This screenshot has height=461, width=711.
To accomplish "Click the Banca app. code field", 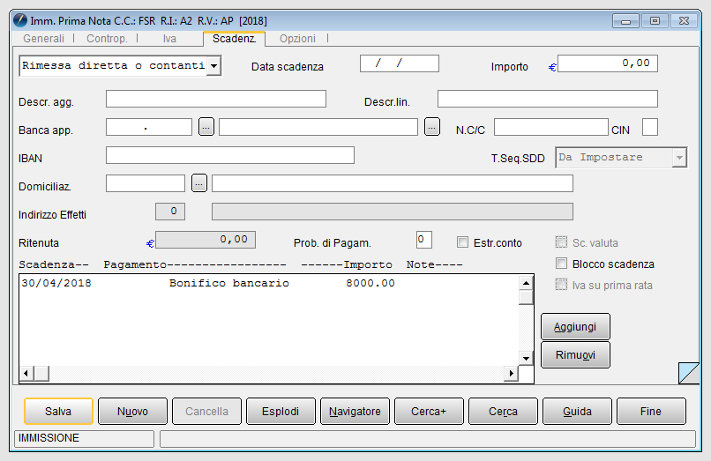I will pos(149,127).
